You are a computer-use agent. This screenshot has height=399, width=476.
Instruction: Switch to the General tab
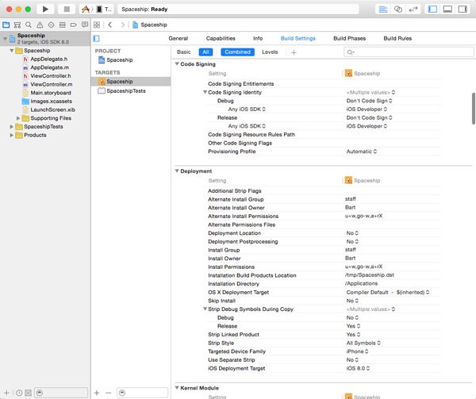[x=178, y=38]
